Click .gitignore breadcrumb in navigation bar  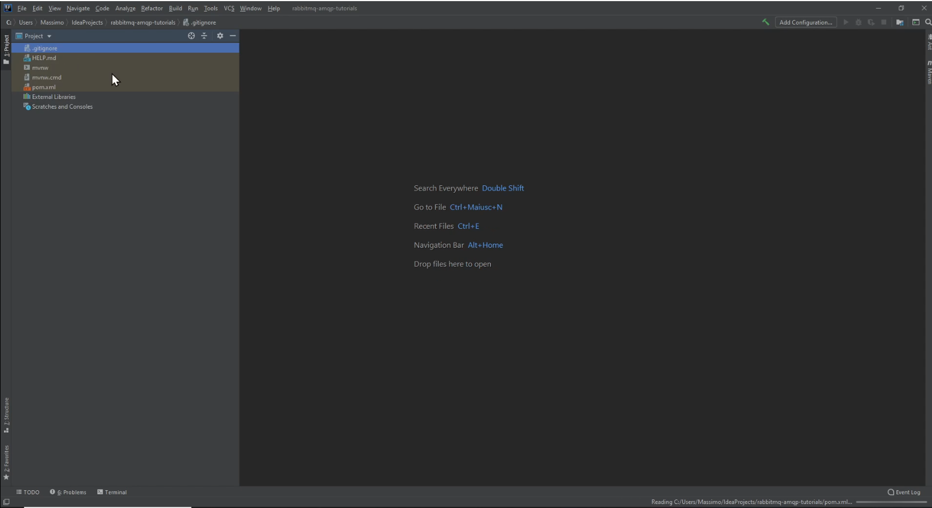[199, 22]
